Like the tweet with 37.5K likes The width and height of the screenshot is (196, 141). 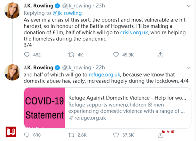point(116,135)
